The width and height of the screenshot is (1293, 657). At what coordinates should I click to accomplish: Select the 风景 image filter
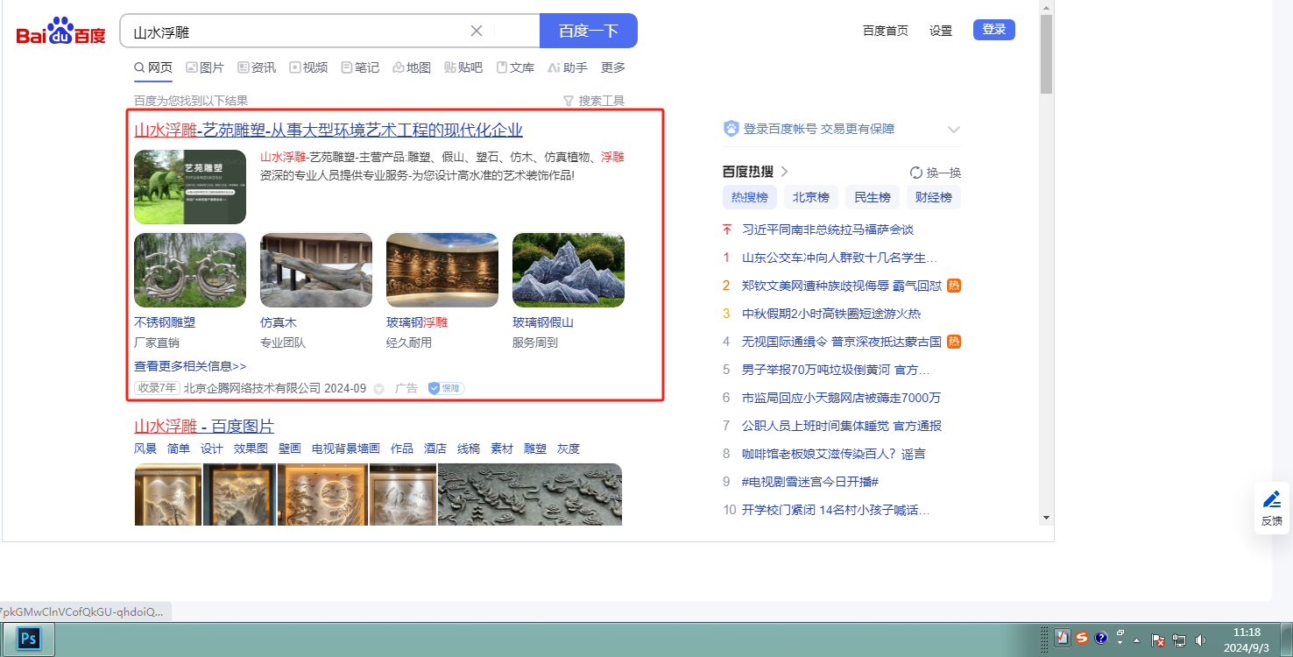[x=145, y=449]
